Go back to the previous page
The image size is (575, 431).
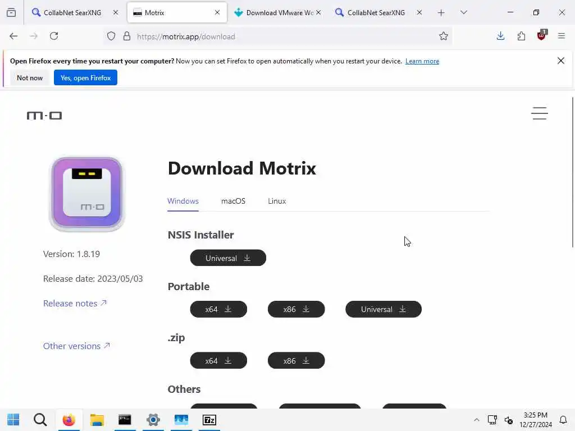coord(13,36)
